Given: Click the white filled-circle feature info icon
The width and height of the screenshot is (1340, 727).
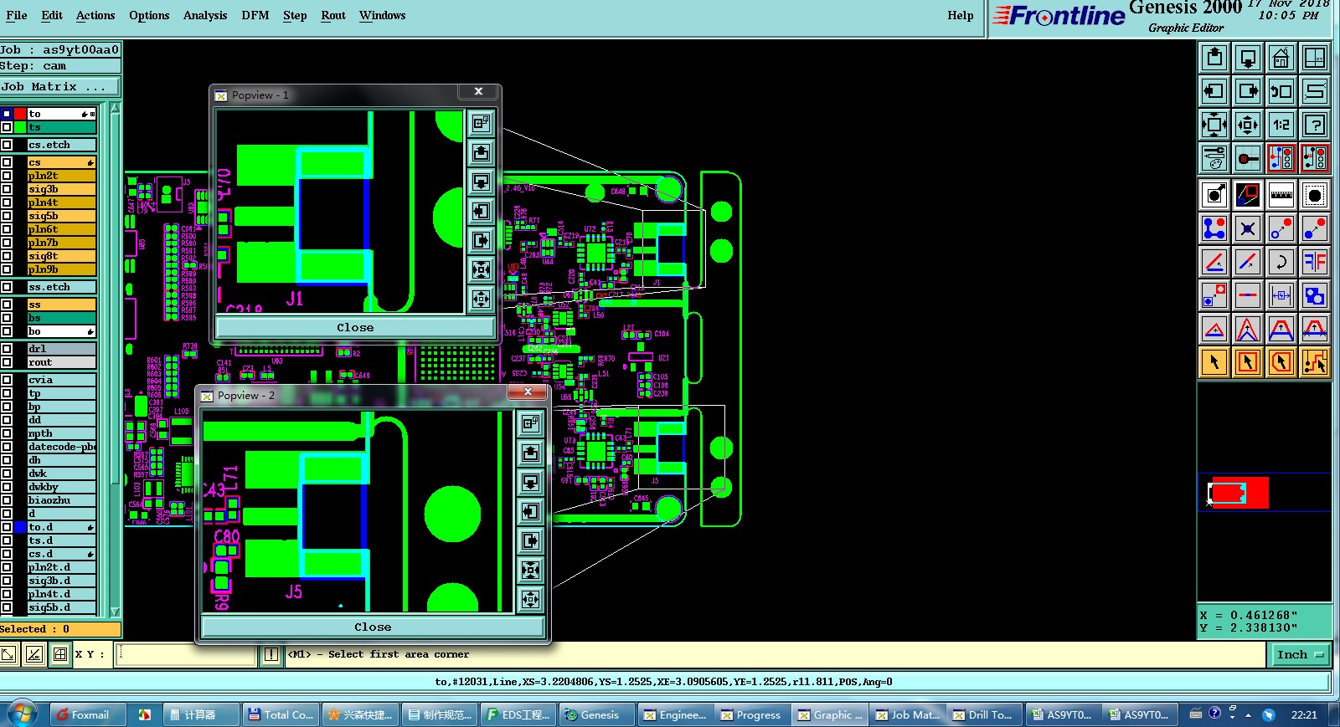Looking at the screenshot, I should (x=1214, y=195).
